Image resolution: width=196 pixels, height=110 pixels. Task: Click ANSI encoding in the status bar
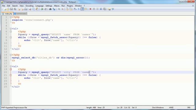pos(171,108)
